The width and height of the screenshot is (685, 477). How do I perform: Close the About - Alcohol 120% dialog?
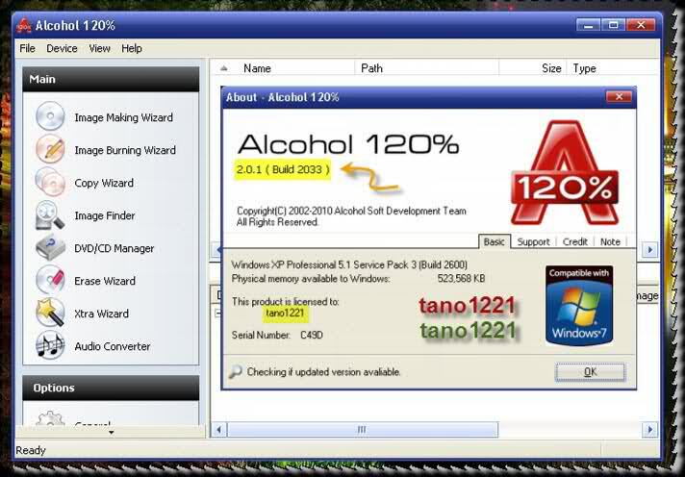(619, 96)
